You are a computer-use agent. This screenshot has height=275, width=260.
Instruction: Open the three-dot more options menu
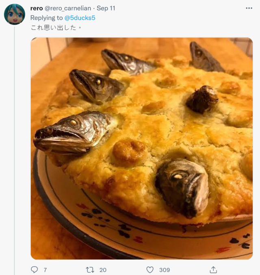tap(249, 8)
